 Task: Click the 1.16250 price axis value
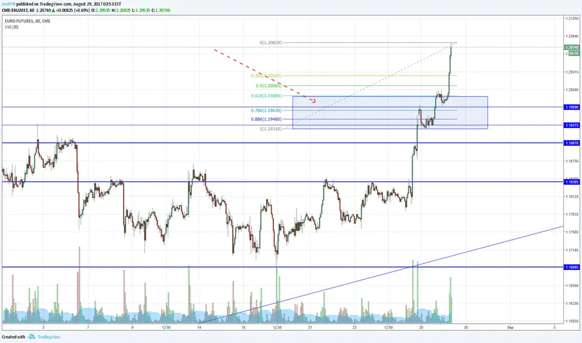[572, 303]
